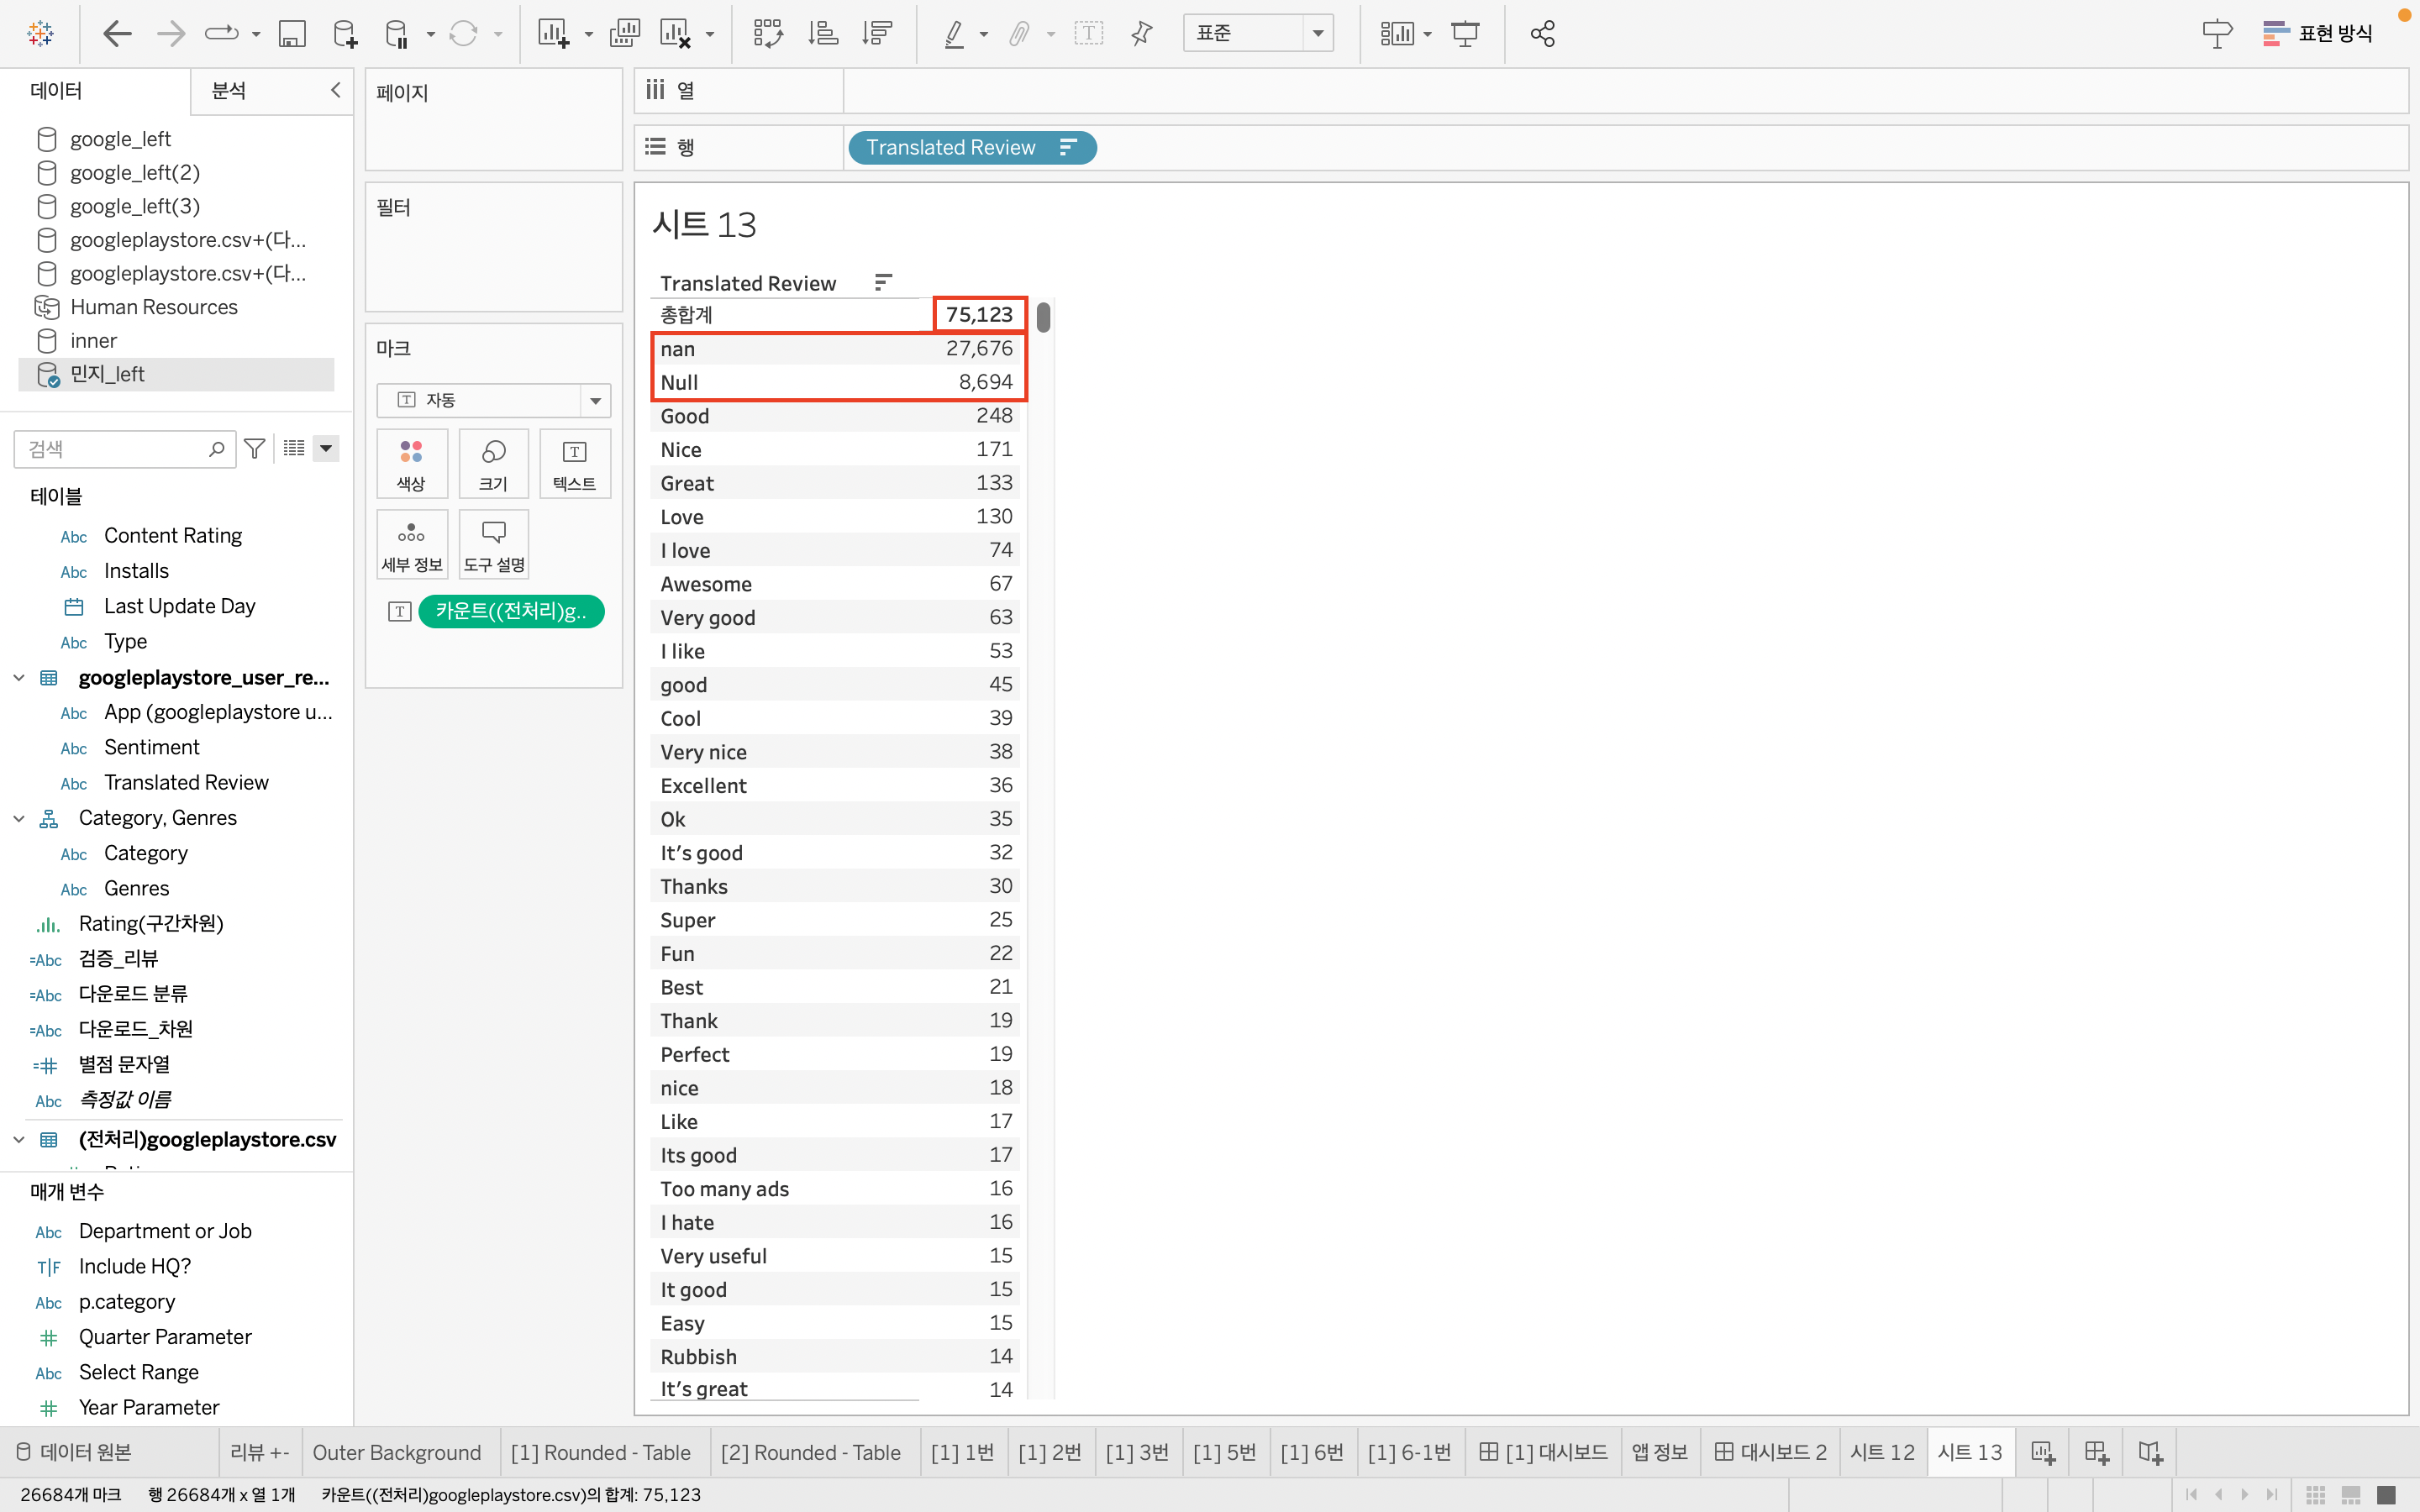2420x1512 pixels.
Task: Switch to the analytics tab
Action: point(229,91)
